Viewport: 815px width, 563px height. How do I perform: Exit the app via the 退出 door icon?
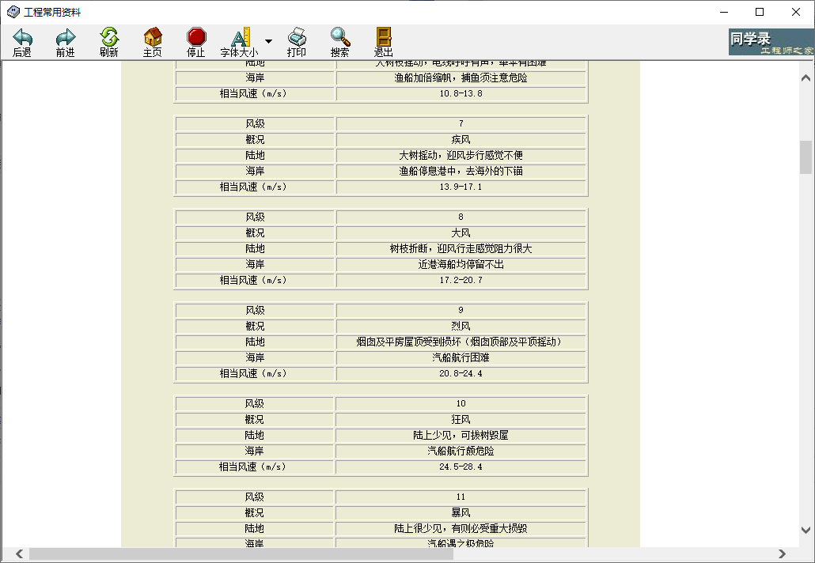tap(383, 40)
